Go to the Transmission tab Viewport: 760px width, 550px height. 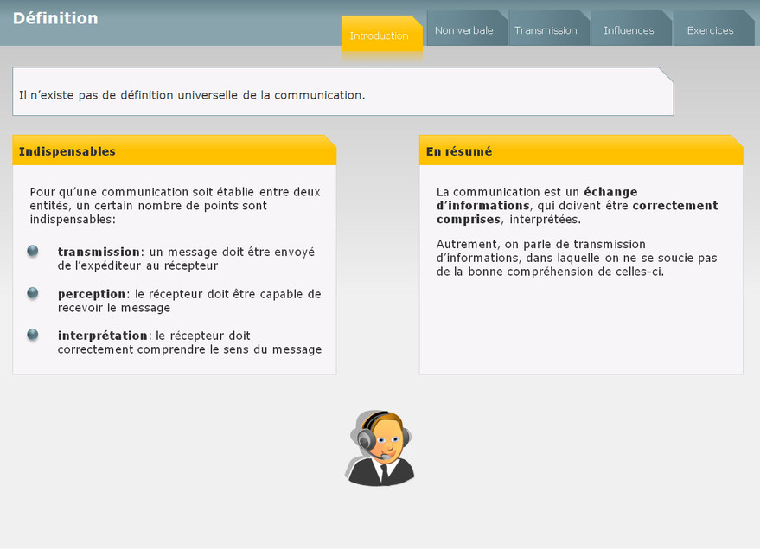(546, 30)
